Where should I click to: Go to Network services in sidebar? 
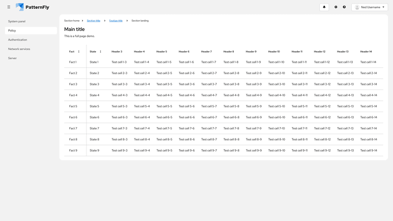[x=19, y=49]
